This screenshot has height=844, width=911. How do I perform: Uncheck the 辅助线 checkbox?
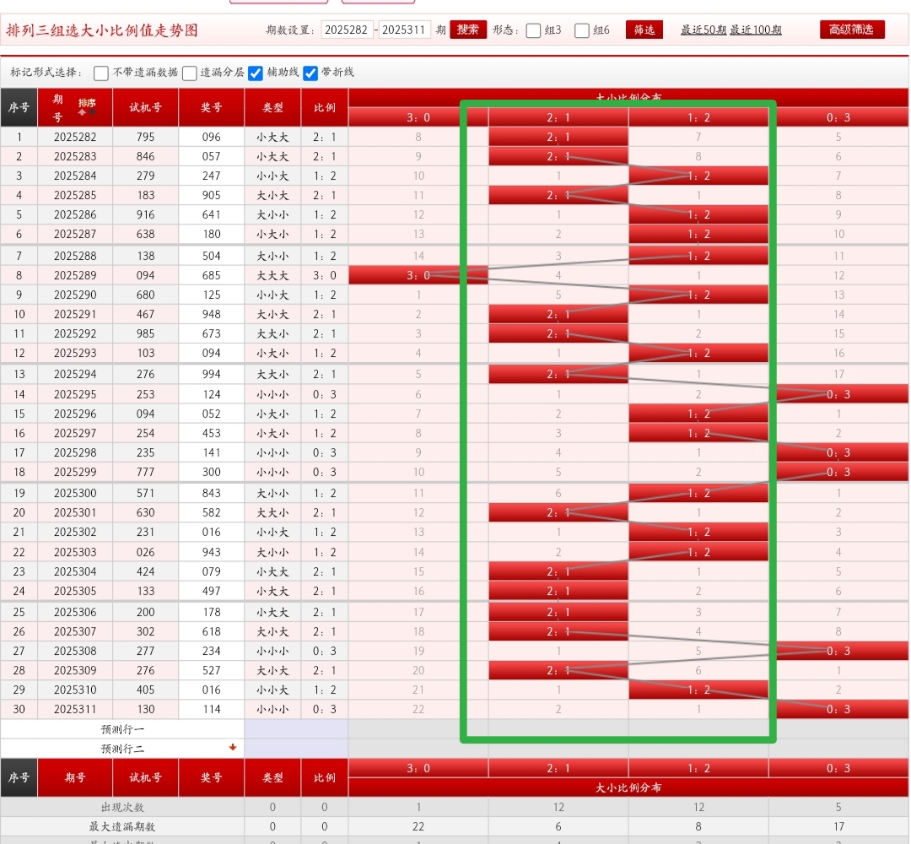click(256, 73)
